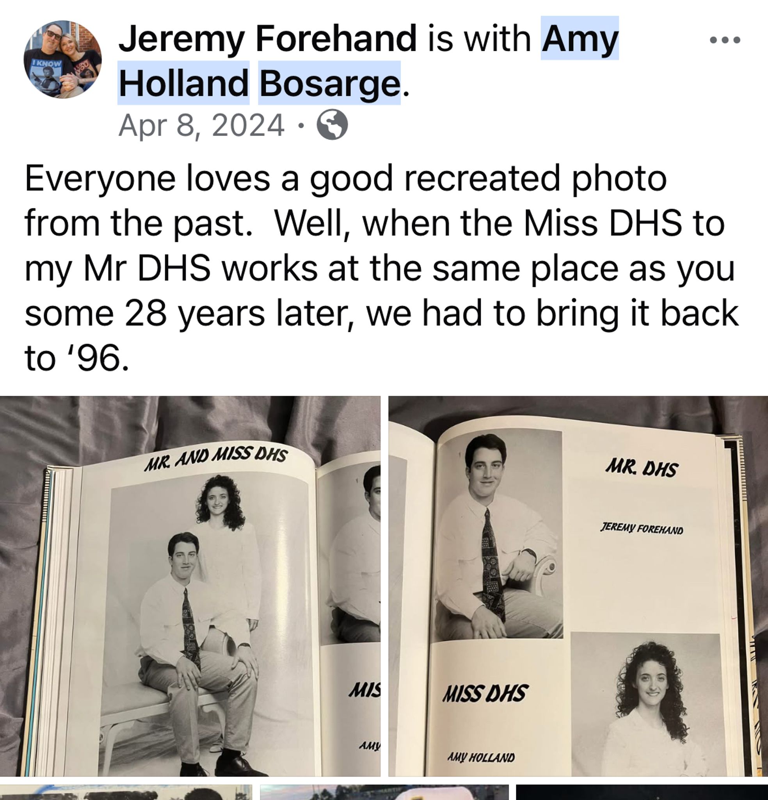Viewport: 768px width, 800px height.
Task: Click the highlighted 'Amy' tagged word
Action: (x=580, y=38)
